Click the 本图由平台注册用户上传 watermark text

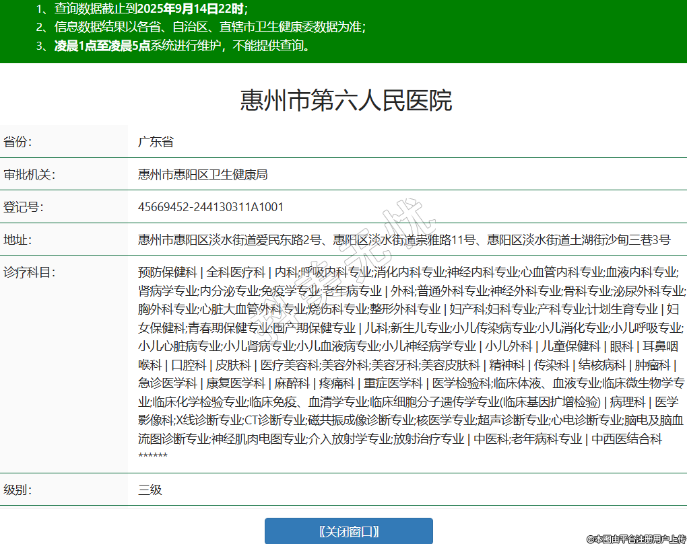tap(636, 539)
